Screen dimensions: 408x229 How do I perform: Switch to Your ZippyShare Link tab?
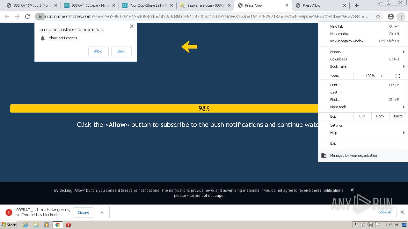point(147,5)
